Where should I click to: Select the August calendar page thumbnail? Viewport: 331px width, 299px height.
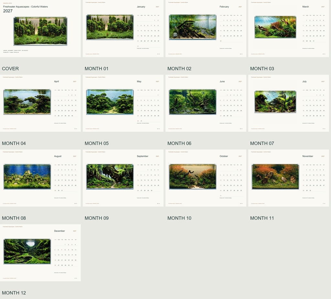tap(40, 178)
